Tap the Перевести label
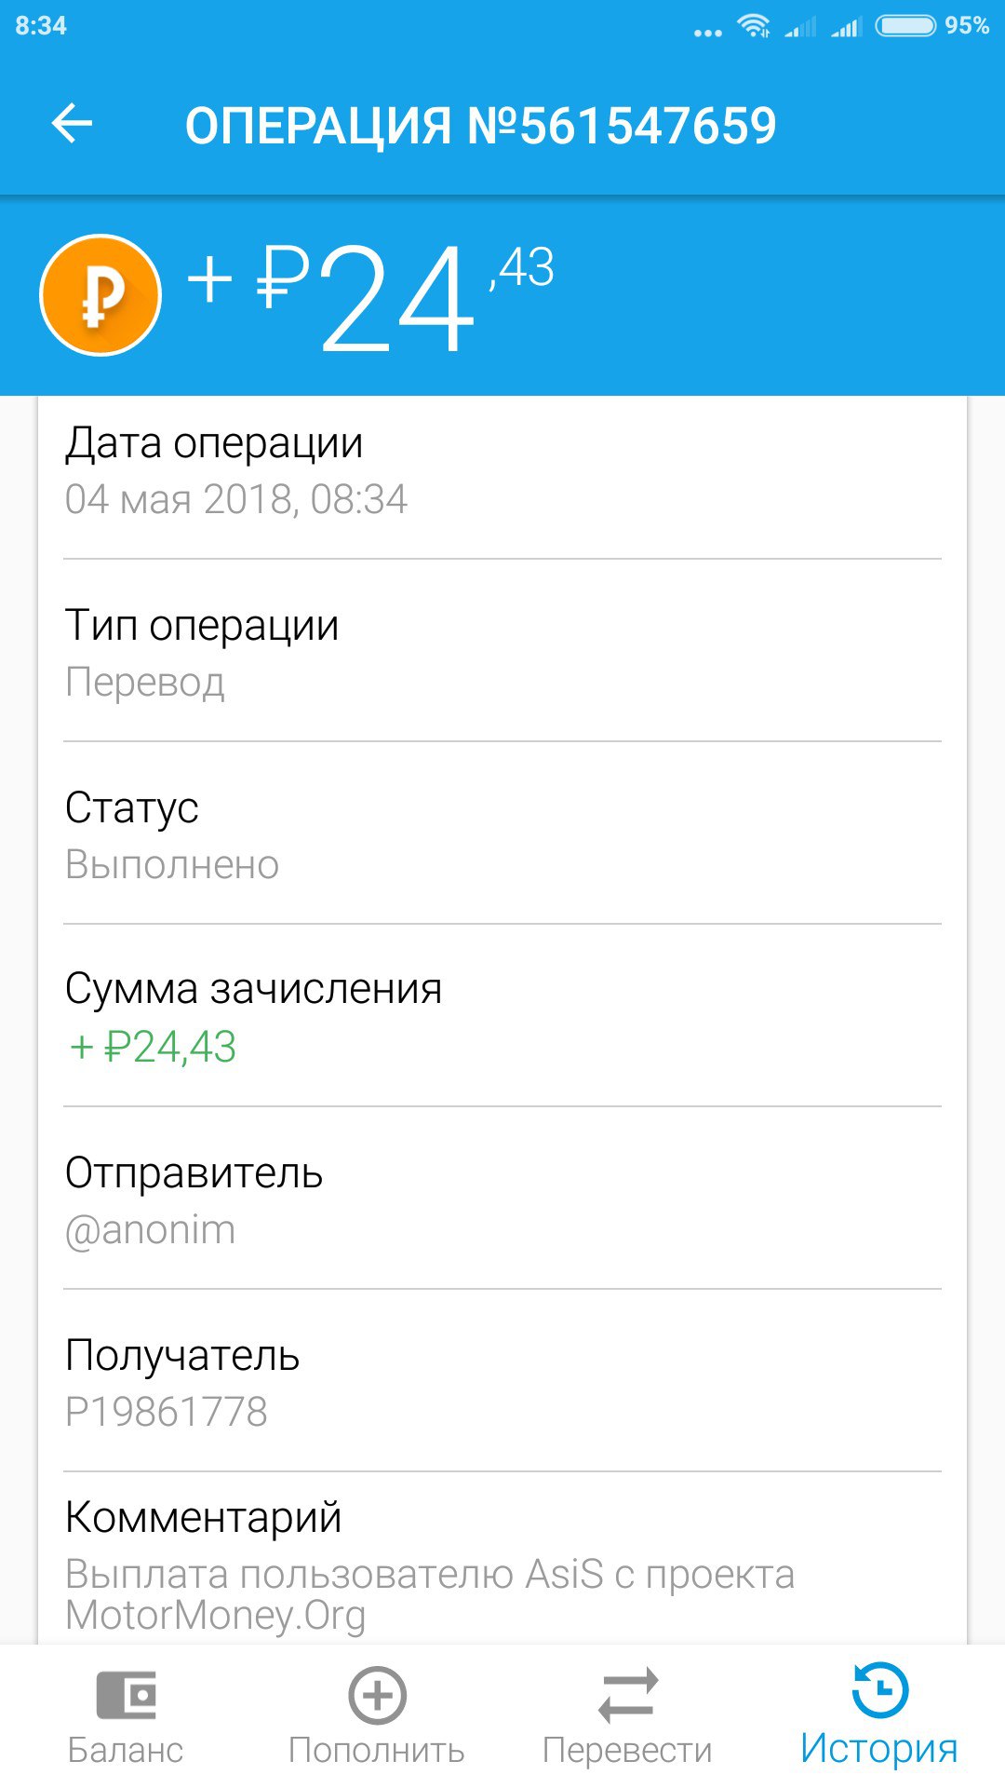 tap(627, 1750)
